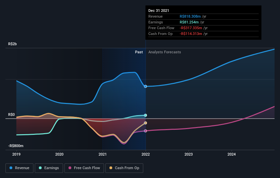Click the 2024 x-axis label
280x178 pixels.
pos(232,154)
